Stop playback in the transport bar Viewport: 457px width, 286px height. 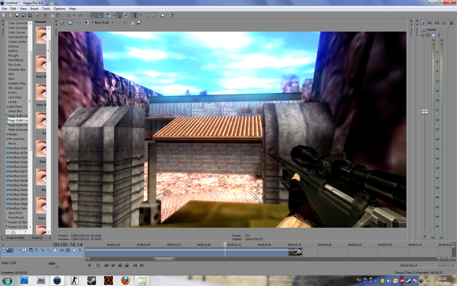pos(126,265)
